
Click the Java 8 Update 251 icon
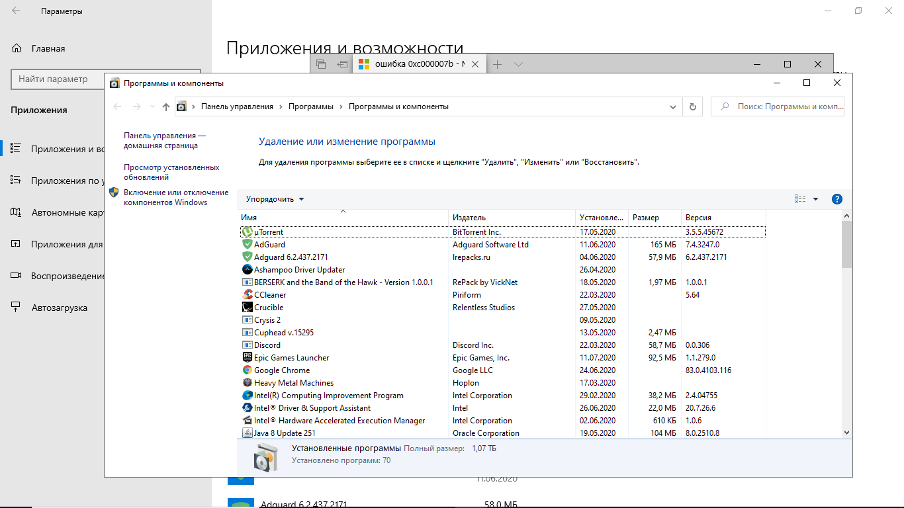tap(248, 433)
